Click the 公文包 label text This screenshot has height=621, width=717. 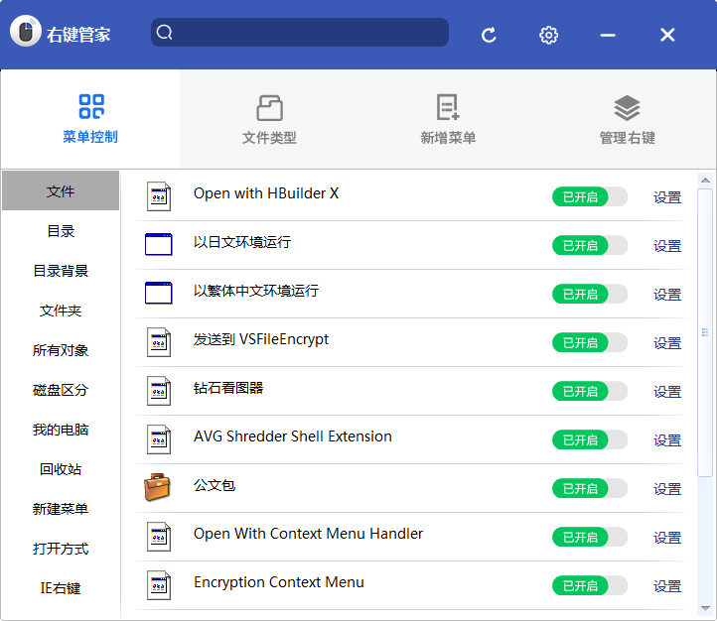coord(215,485)
